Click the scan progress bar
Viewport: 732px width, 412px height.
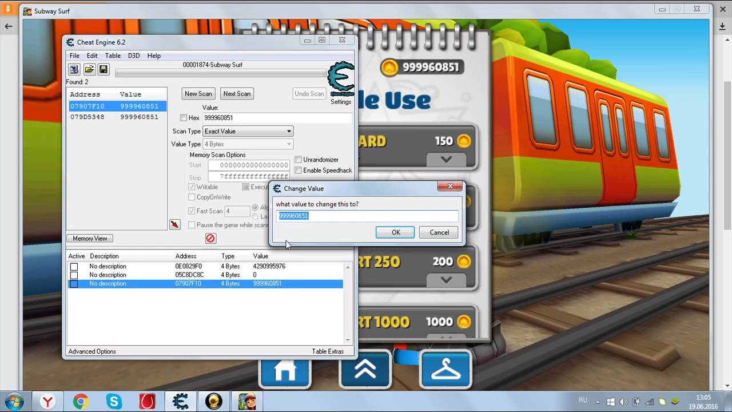221,73
